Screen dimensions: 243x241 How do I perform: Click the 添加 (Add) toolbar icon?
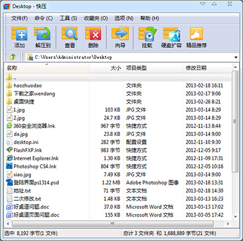pyautogui.click(x=19, y=34)
